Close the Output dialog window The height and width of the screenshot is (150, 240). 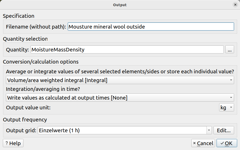[235, 5]
